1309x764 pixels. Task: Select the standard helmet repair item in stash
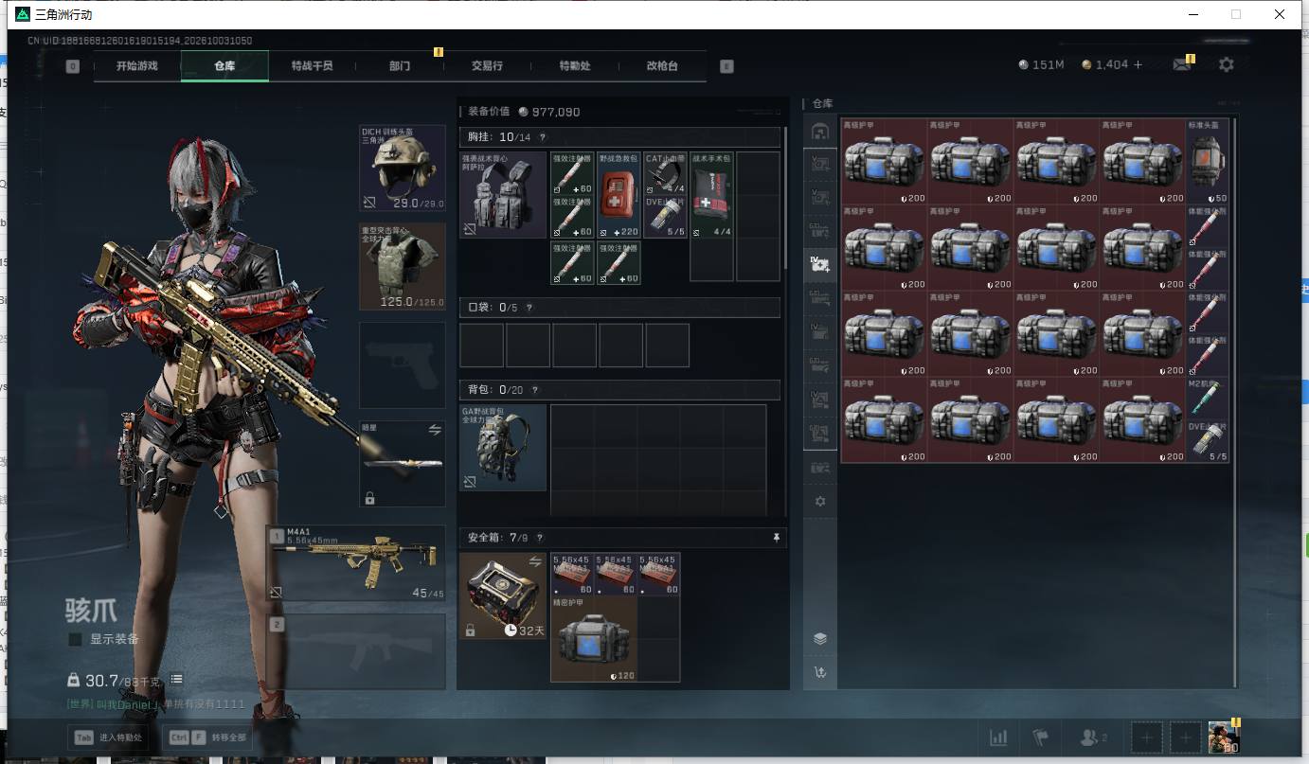(x=1208, y=161)
